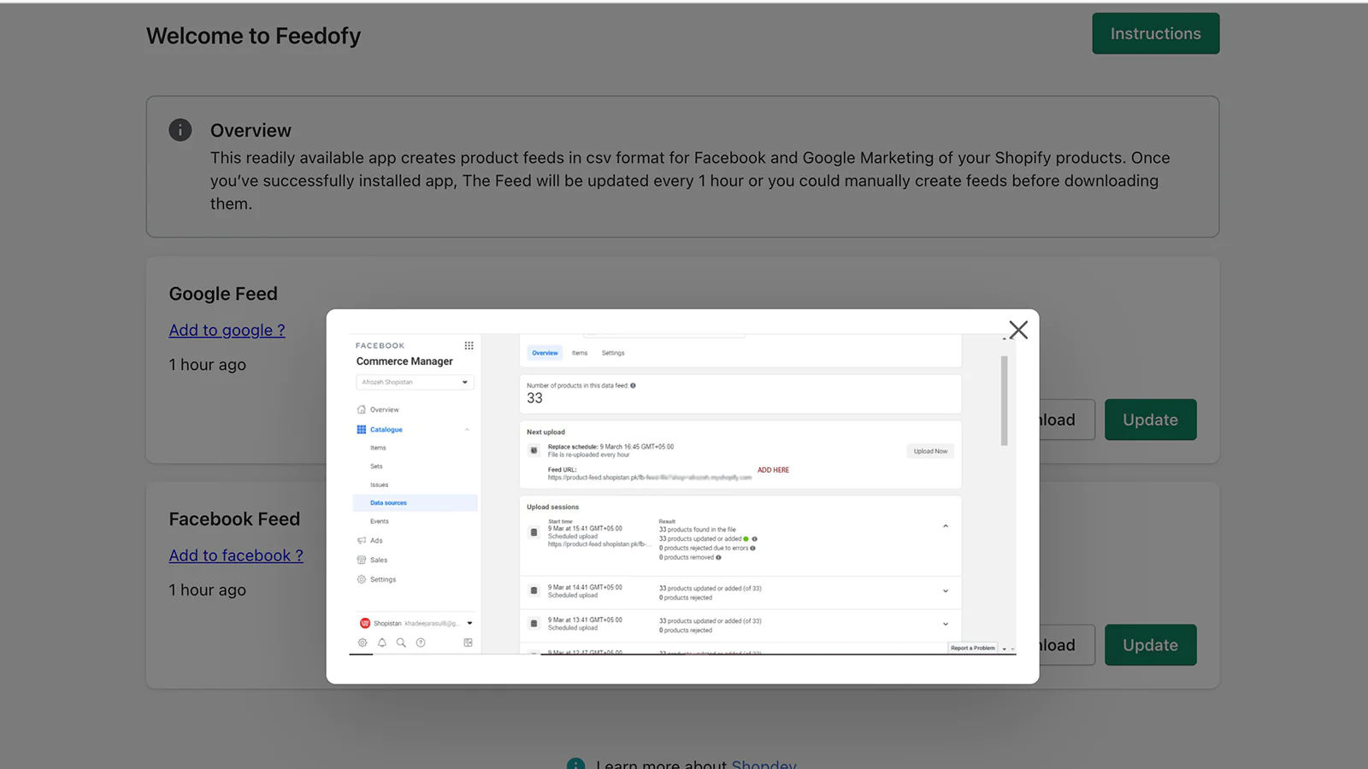1368x769 pixels.
Task: Click the 14:41 session file icon
Action: [534, 590]
